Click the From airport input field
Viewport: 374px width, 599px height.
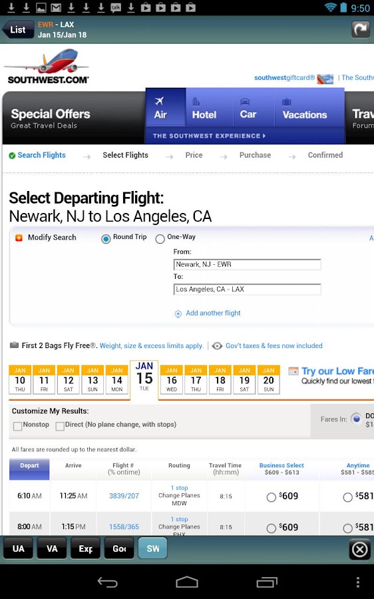[247, 264]
